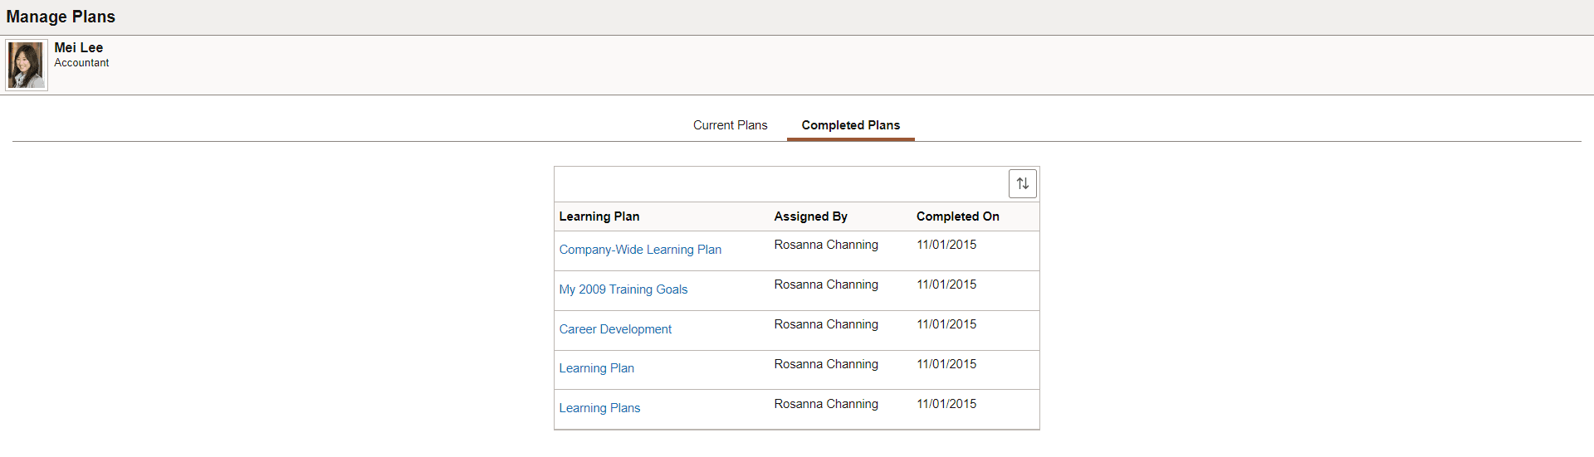Image resolution: width=1594 pixels, height=457 pixels.
Task: Click 11/01/2015 in Career Development row
Action: tap(946, 324)
